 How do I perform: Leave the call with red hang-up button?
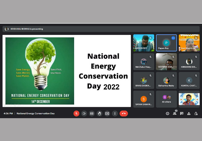pyautogui.click(x=124, y=113)
